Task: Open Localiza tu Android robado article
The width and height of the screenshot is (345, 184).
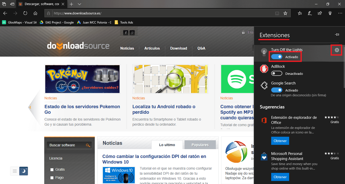Action: (x=164, y=109)
